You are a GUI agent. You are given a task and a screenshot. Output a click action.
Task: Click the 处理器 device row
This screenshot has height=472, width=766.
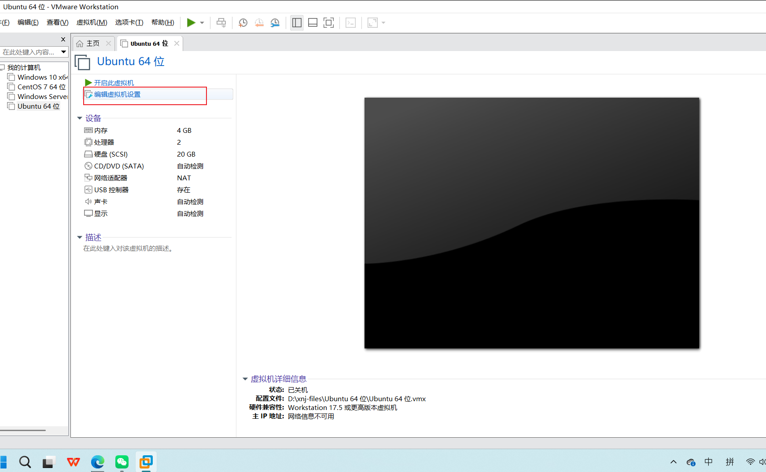pyautogui.click(x=157, y=143)
